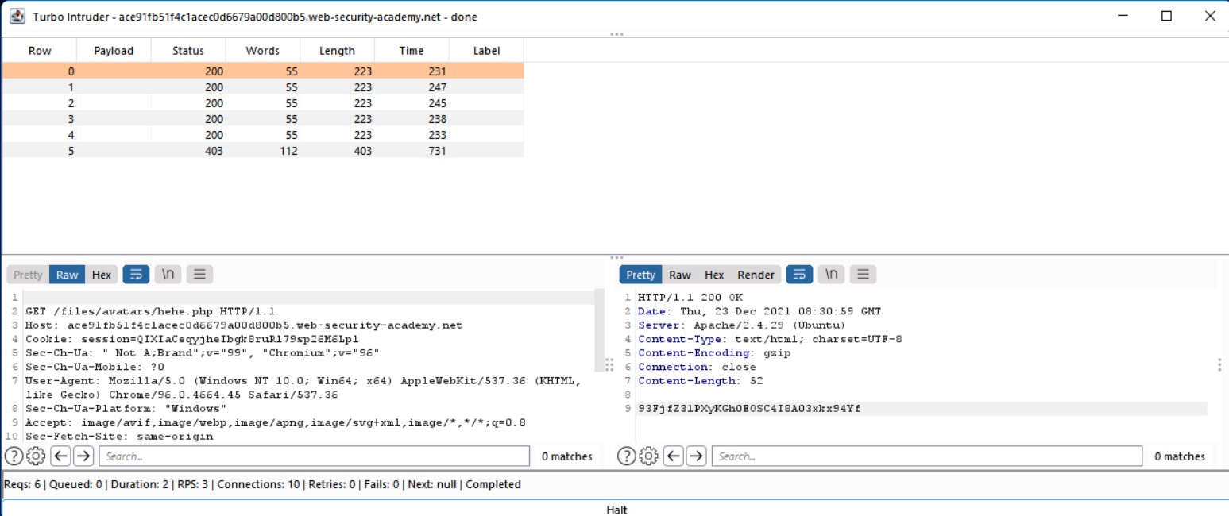
Task: Switch request view to Hex tab
Action: tap(102, 275)
